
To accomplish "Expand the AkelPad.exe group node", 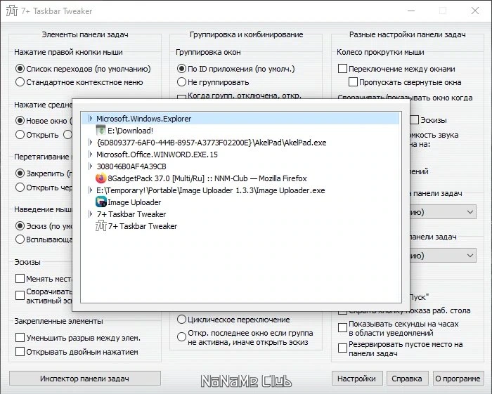I will tap(91, 143).
